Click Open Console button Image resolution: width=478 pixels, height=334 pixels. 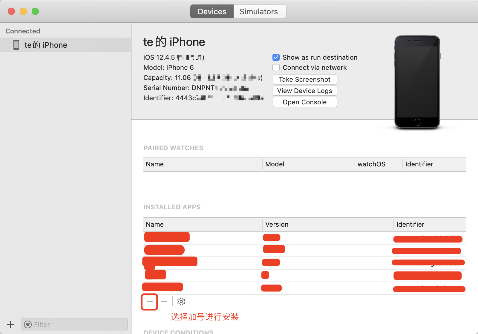click(x=305, y=102)
